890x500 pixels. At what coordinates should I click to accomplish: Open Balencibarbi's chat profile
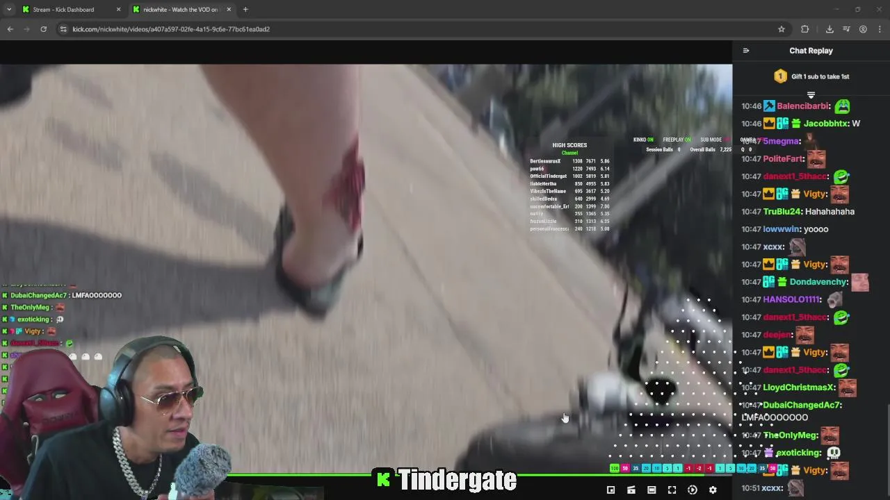tap(803, 106)
